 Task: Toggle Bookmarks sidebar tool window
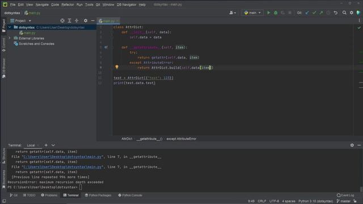coord(4,179)
